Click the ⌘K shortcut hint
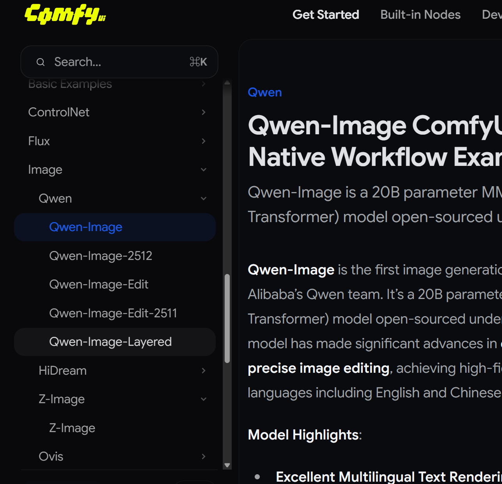 click(x=198, y=62)
